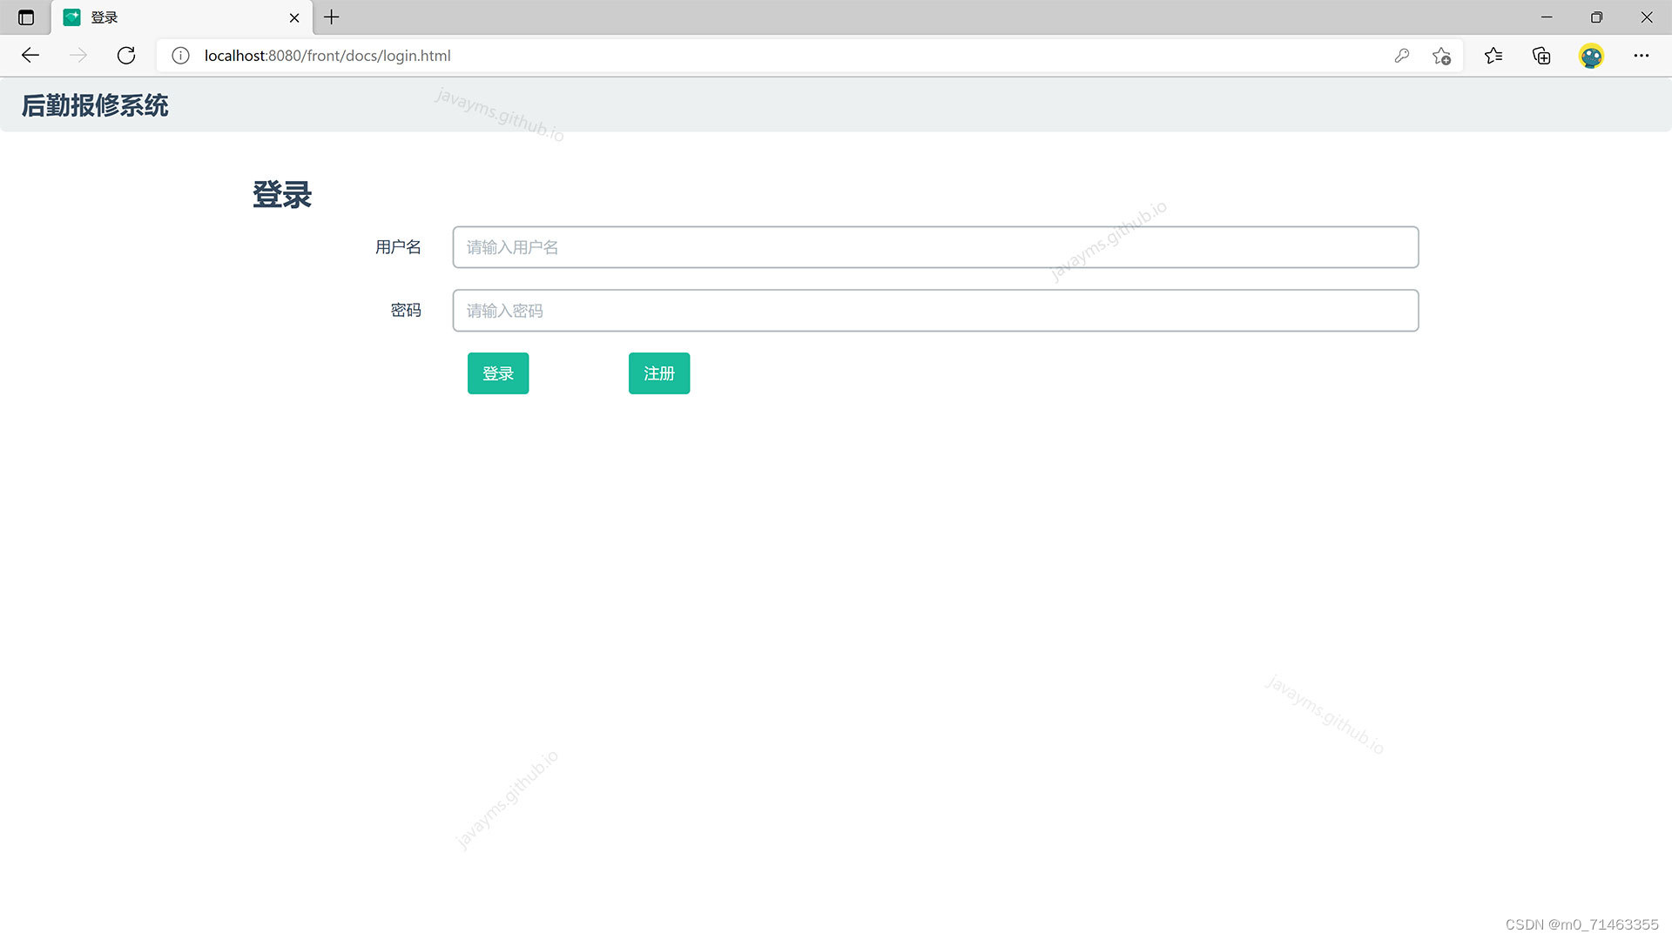Click the address bar URL
Screen dimensions: 1672x940
coord(327,56)
